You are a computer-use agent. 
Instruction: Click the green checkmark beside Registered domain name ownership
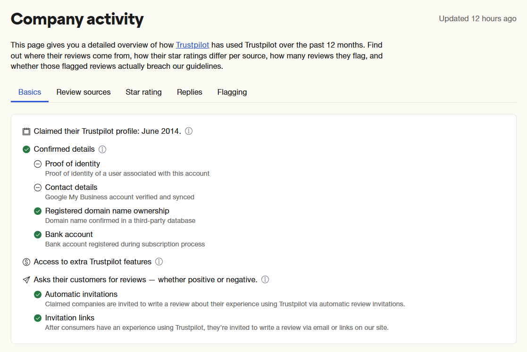(38, 211)
